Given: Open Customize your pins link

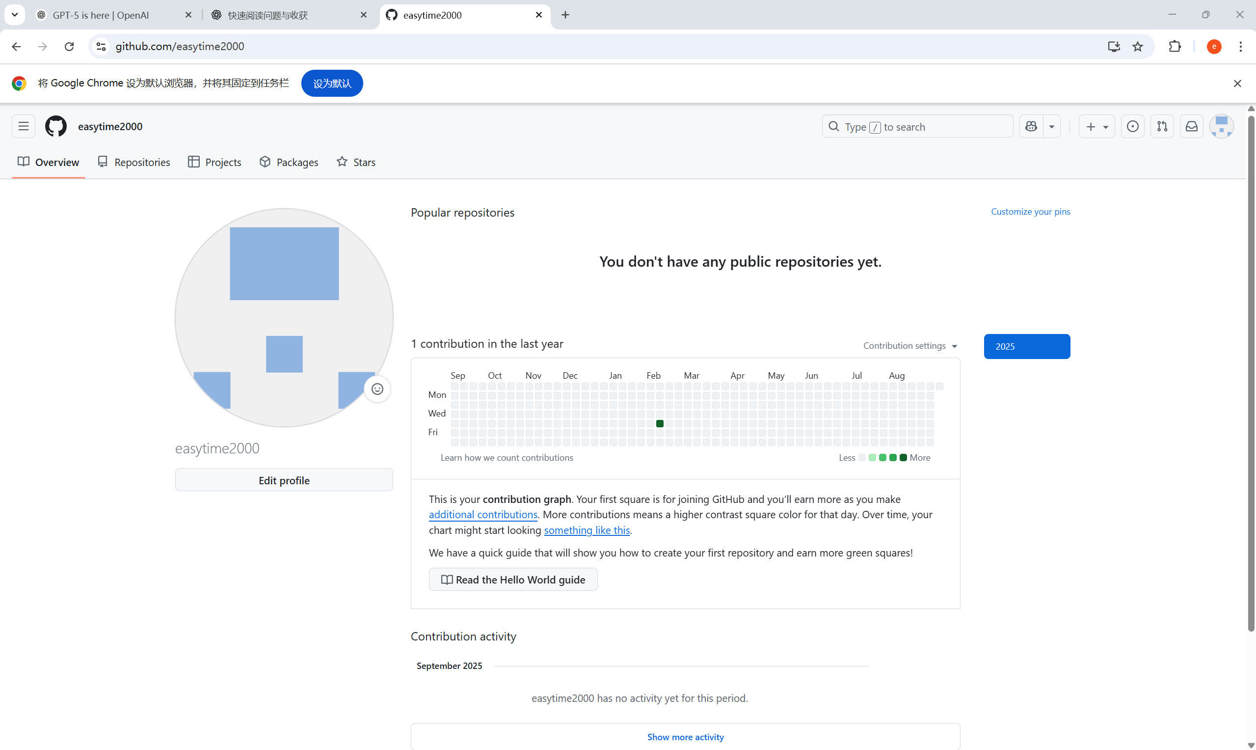Looking at the screenshot, I should click(x=1030, y=212).
